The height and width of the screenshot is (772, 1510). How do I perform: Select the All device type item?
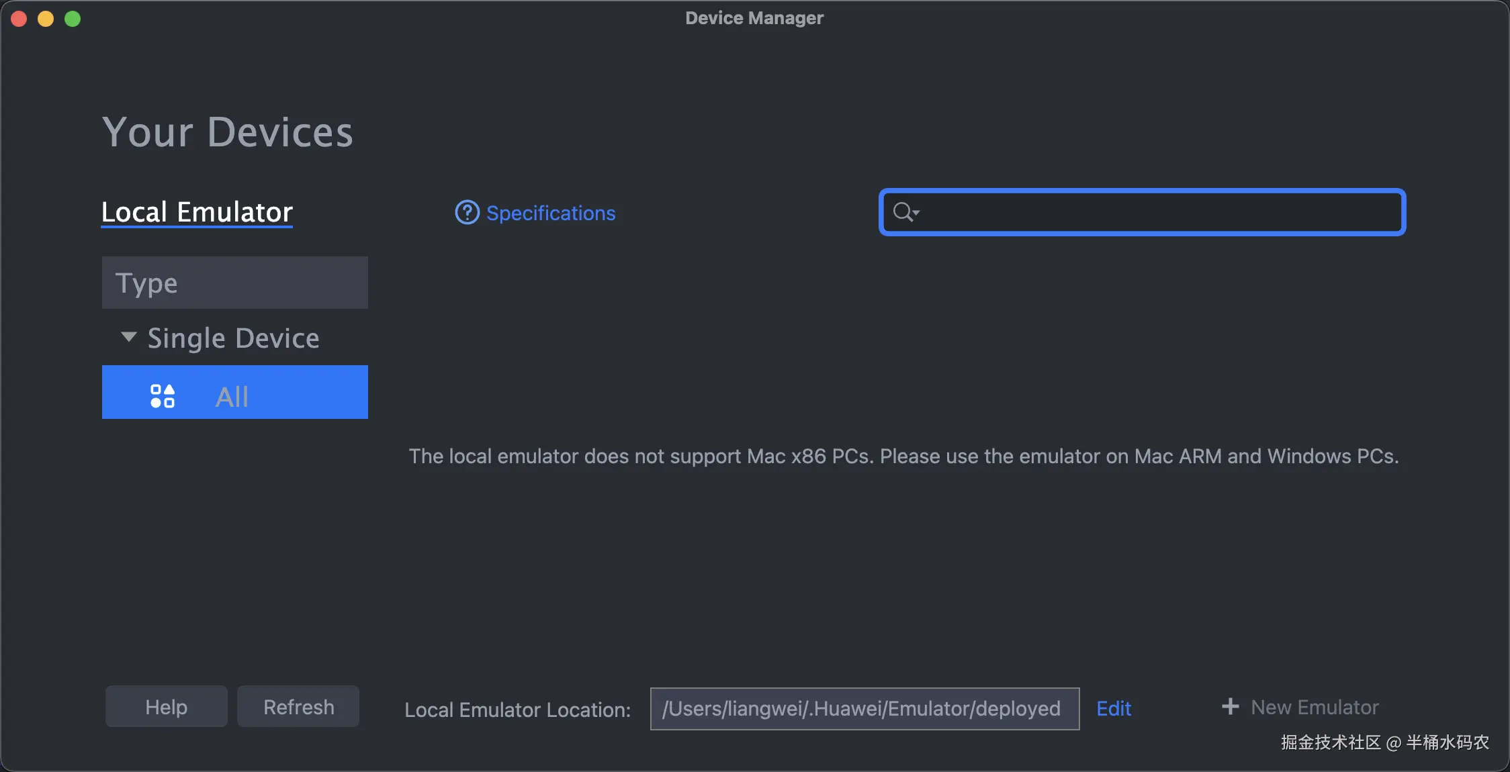[232, 397]
